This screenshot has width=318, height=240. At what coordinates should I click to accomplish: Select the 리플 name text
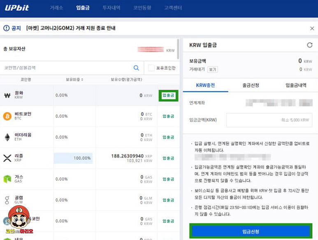[19, 155]
